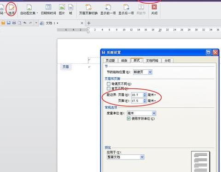Print the document with the printer icon
The width and height of the screenshot is (221, 172).
[x=14, y=23]
